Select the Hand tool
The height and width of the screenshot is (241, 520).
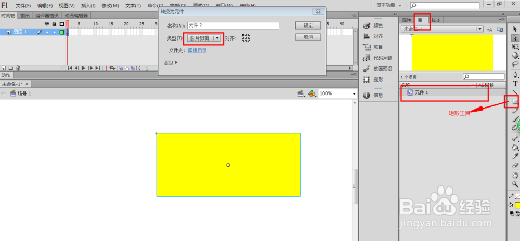point(515,175)
